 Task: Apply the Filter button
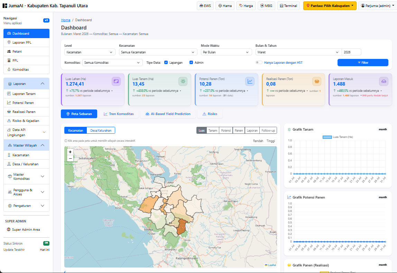363,63
